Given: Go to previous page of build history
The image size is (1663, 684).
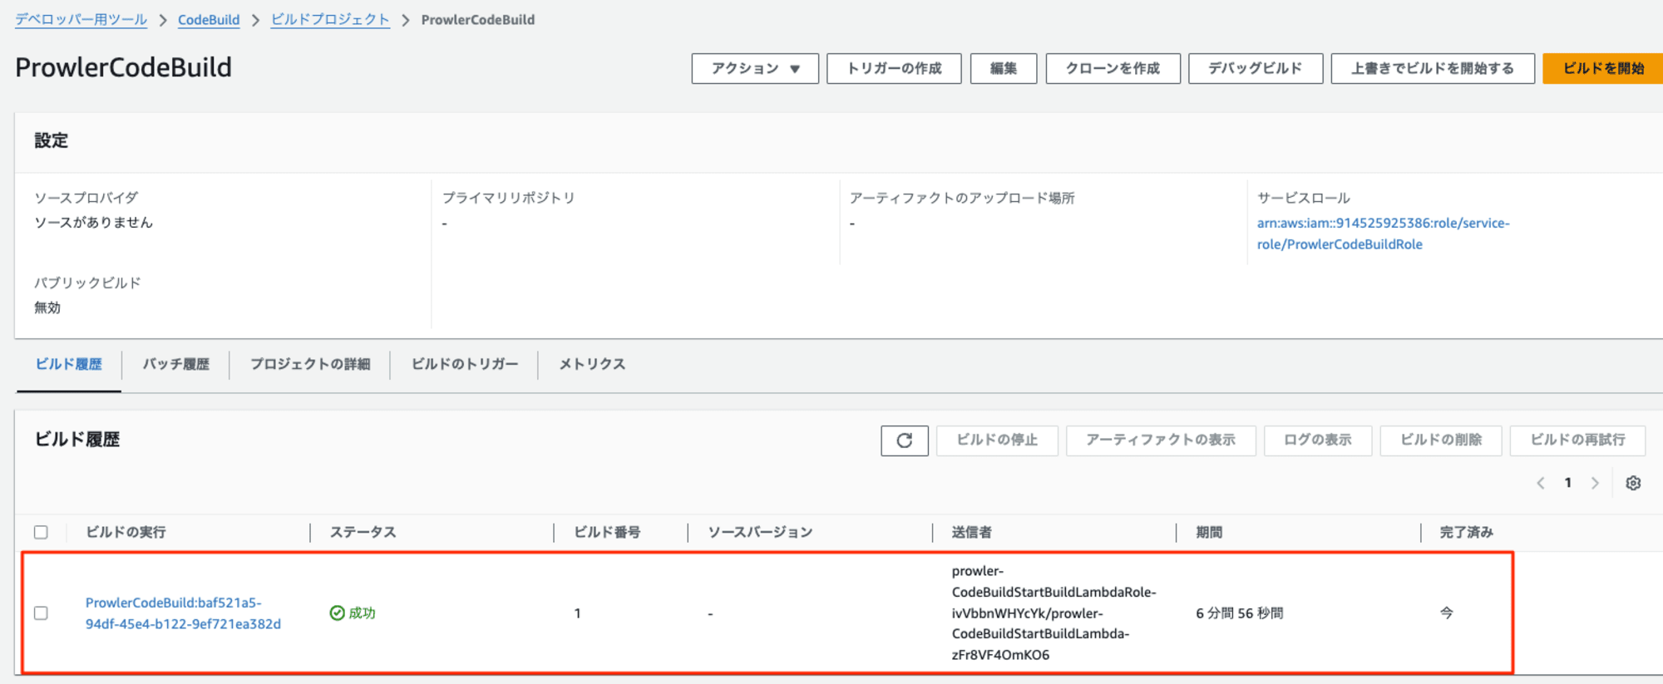Looking at the screenshot, I should pos(1541,483).
